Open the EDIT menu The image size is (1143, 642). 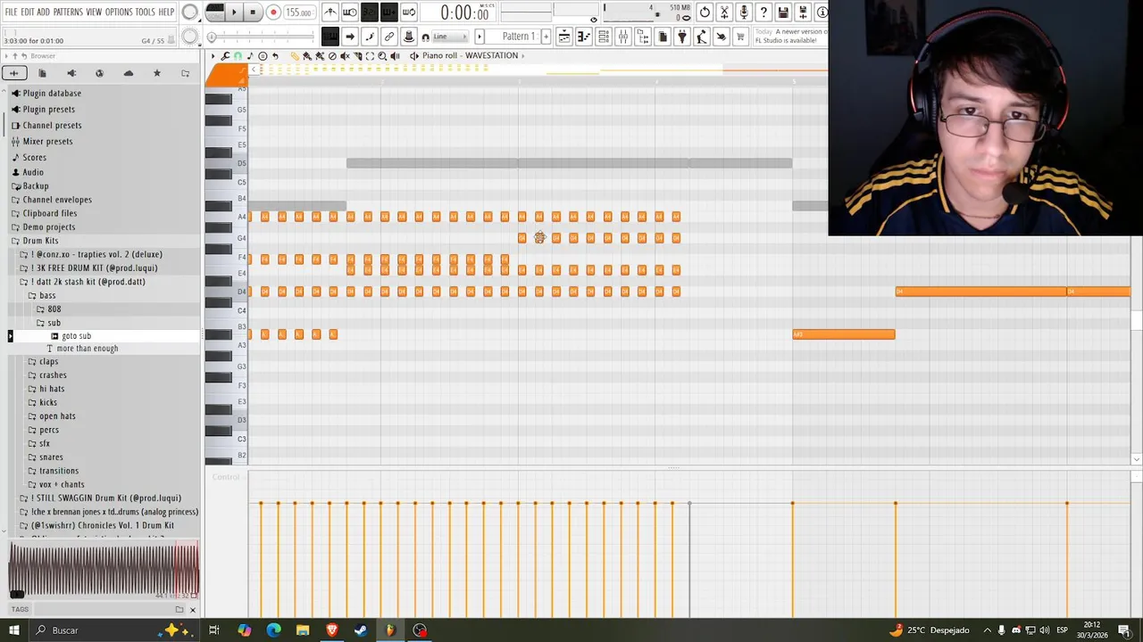(x=28, y=12)
